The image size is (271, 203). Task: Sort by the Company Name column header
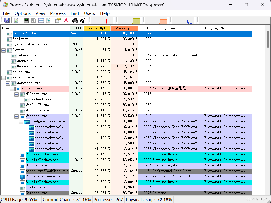(228, 28)
